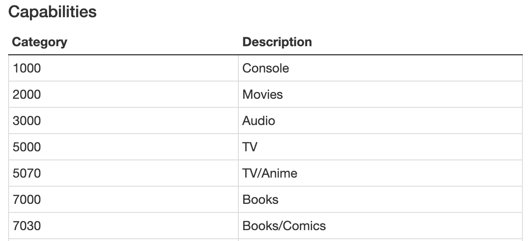The image size is (531, 241).
Task: Click the Capabilities heading
Action: (53, 12)
